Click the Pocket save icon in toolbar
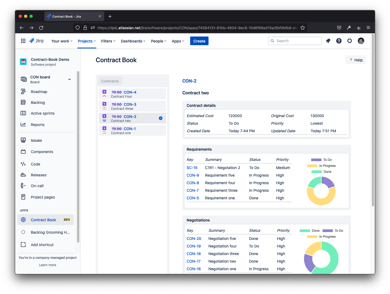 click(339, 28)
